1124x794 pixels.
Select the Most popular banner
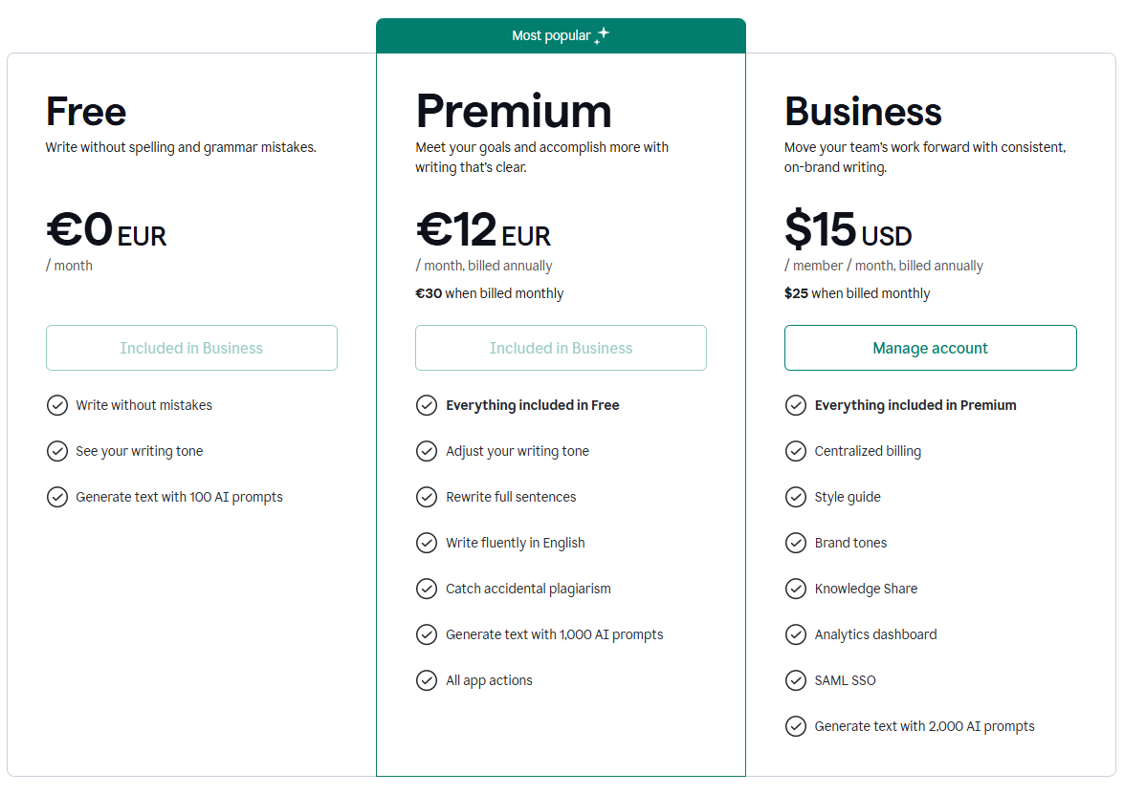tap(561, 35)
